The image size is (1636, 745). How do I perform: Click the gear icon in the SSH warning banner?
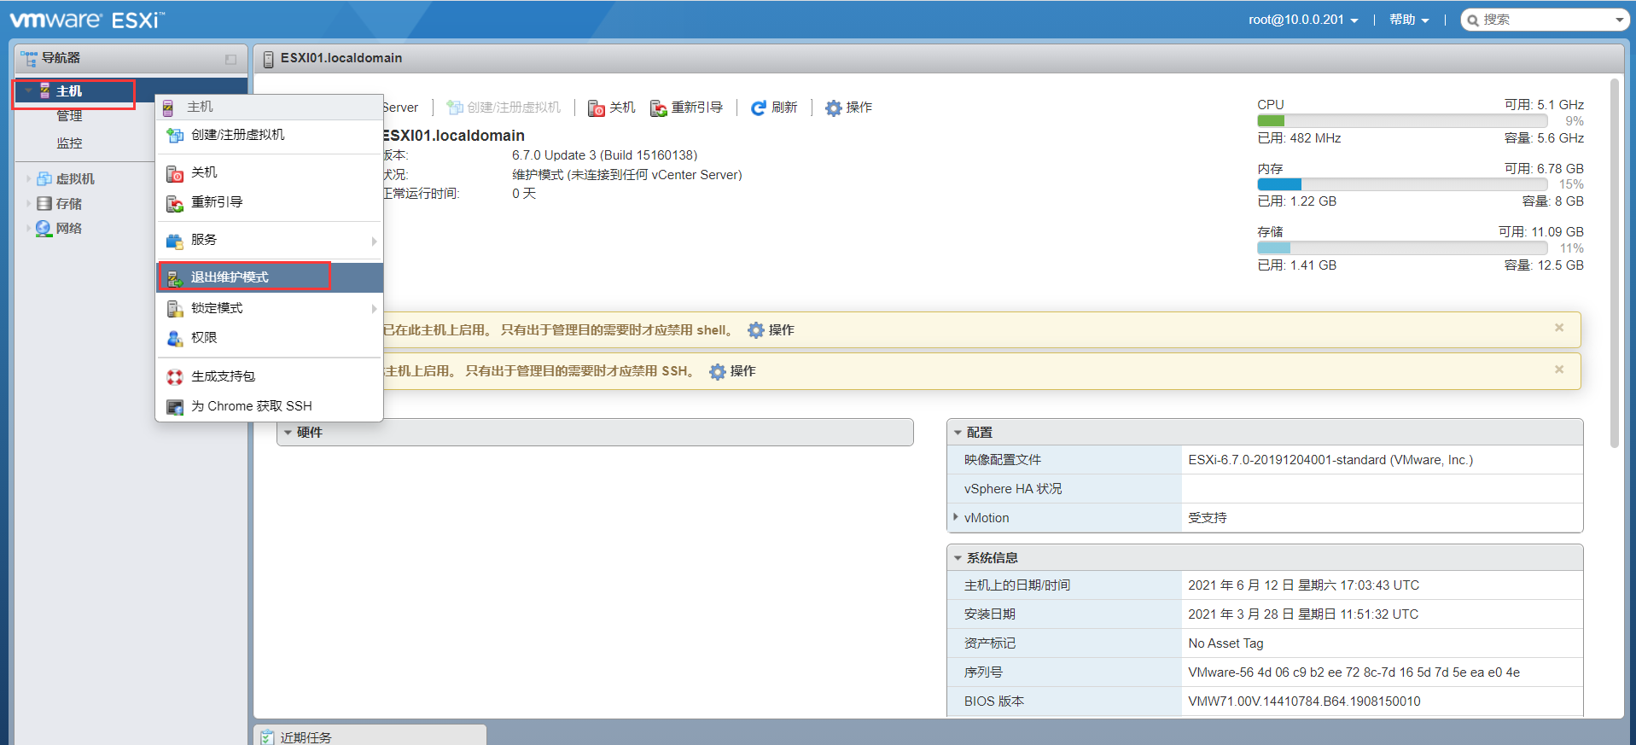click(x=718, y=371)
